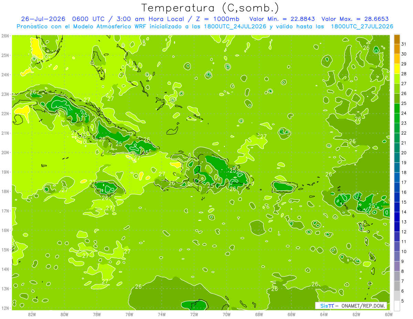This screenshot has width=413, height=319.
Task: Click the colorbar swatch between 19 and 20
Action: point(397,158)
